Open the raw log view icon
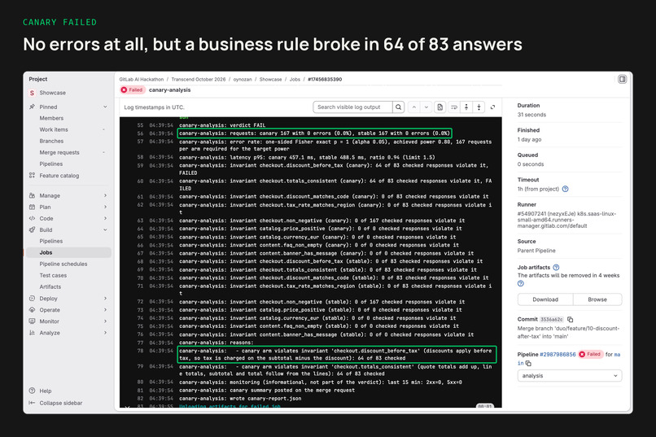The height and width of the screenshot is (437, 656). pyautogui.click(x=440, y=107)
